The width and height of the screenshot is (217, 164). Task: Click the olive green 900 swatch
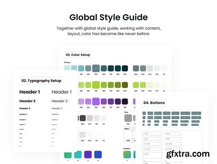click(x=125, y=85)
